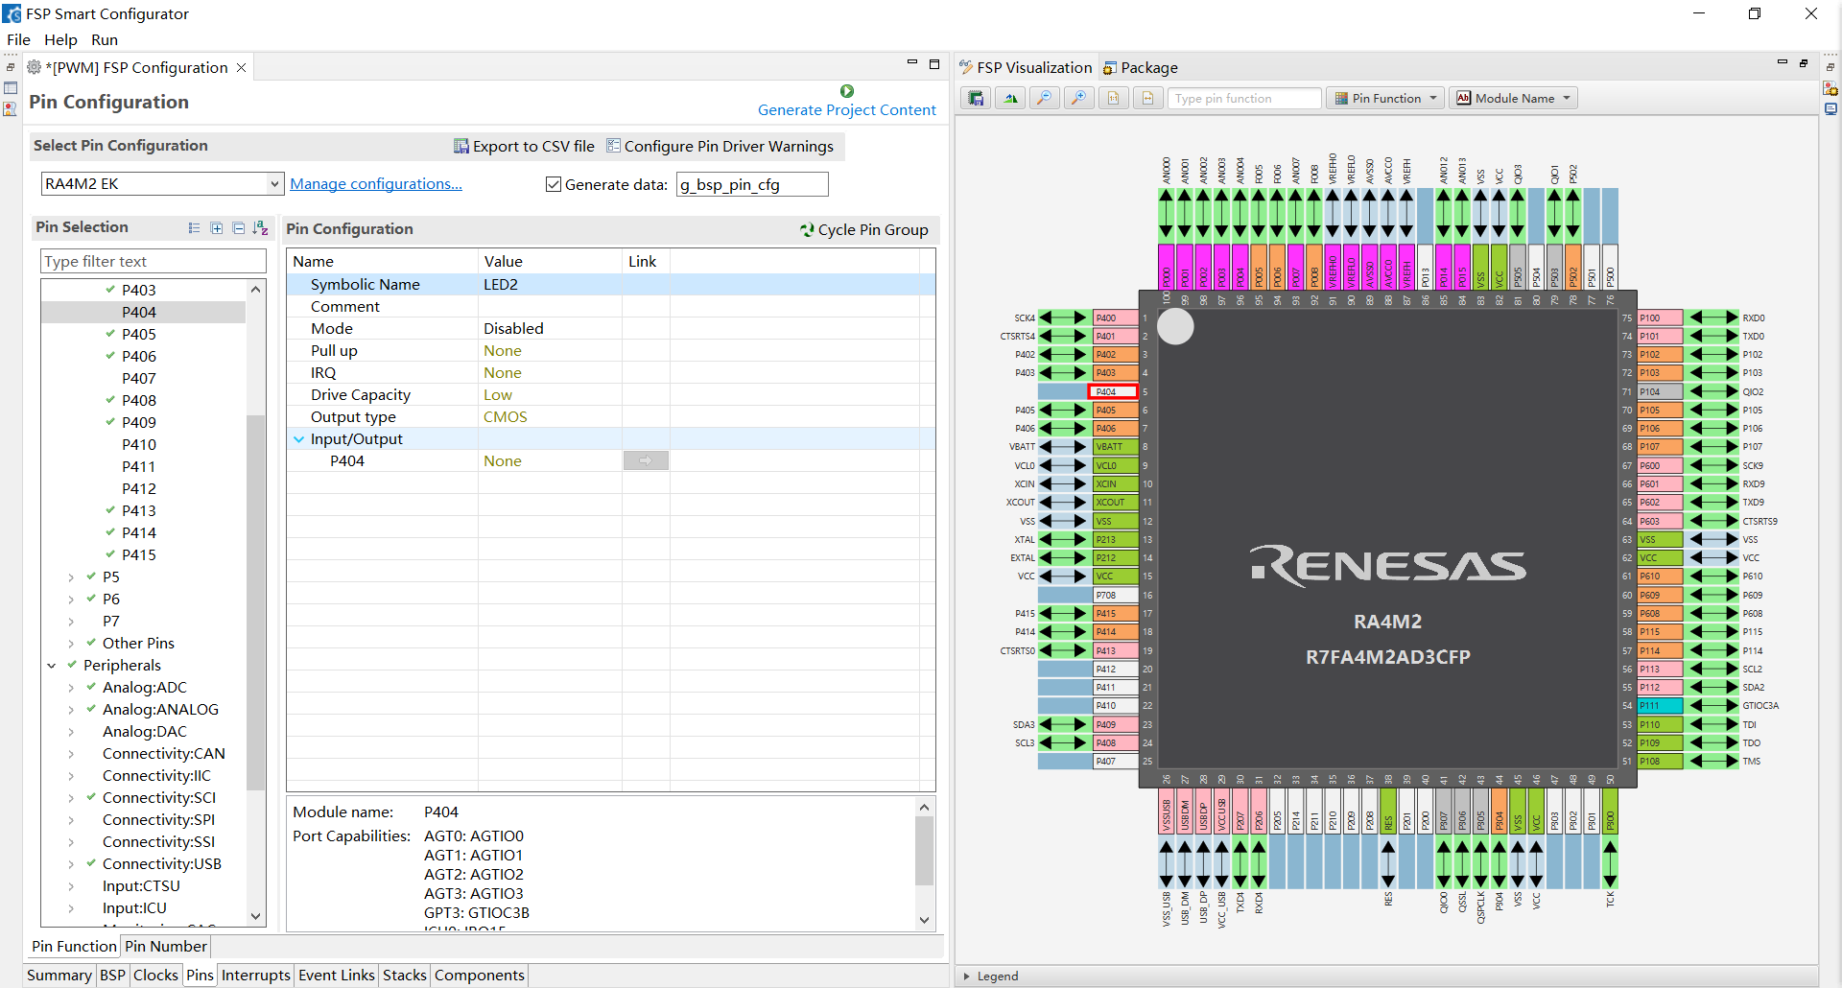Maximize the FSP Configuration editor panel

pos(934,64)
